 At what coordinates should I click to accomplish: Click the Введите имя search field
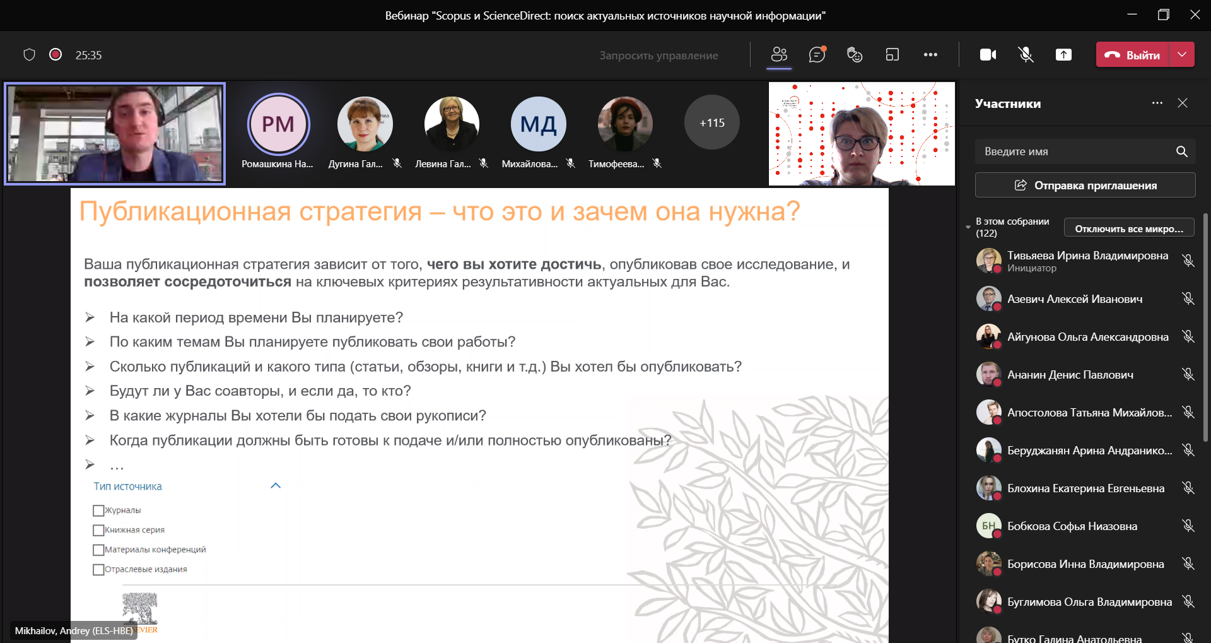pos(1075,151)
